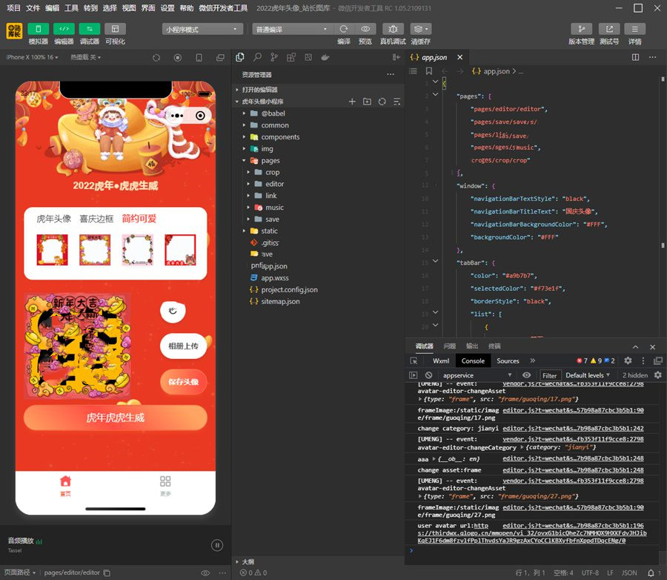Split the editor view icon
Image resolution: width=667 pixels, height=580 pixels.
pos(636,57)
